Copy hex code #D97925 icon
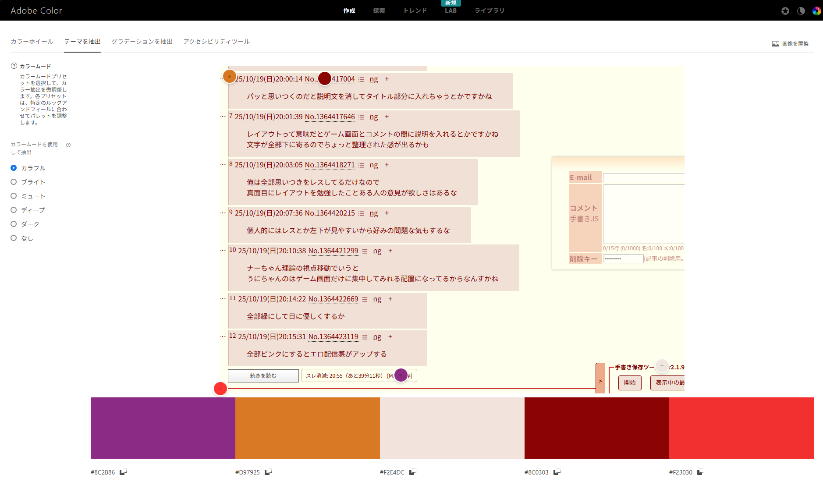This screenshot has height=485, width=823. click(x=268, y=471)
